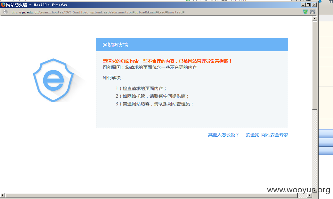
Task: Maximize the Firefox window
Action: coord(308,5)
